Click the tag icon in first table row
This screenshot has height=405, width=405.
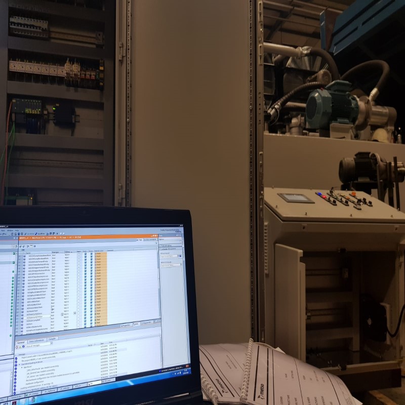pyautogui.click(x=24, y=256)
